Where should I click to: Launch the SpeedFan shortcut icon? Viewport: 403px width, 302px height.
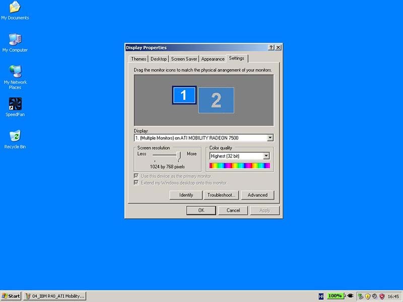point(15,104)
